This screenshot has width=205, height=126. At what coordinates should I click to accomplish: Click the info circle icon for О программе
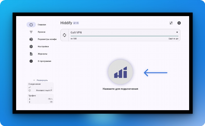tap(31, 61)
